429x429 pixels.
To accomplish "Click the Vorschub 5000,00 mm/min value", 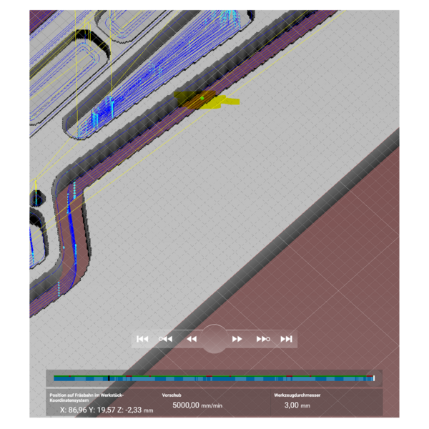I will pyautogui.click(x=197, y=405).
